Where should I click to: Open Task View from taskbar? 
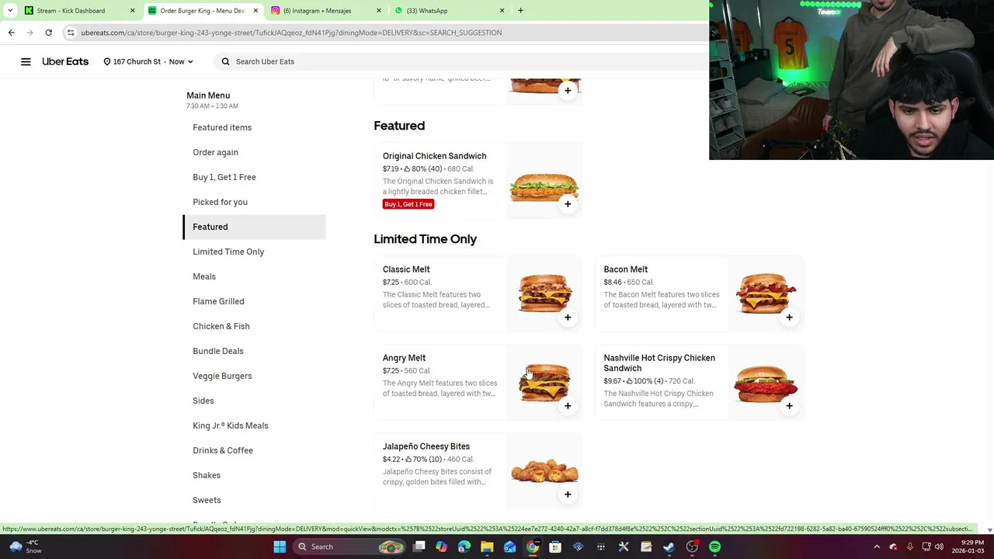(419, 547)
